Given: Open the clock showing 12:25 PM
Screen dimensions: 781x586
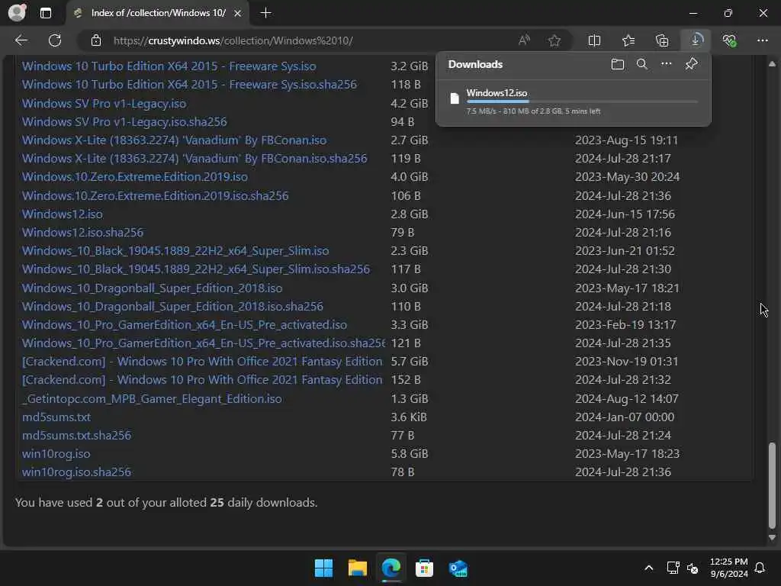Looking at the screenshot, I should click(x=728, y=568).
